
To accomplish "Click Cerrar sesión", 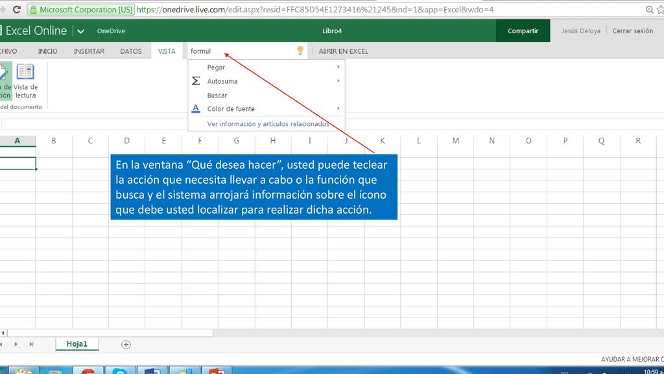I will (633, 31).
